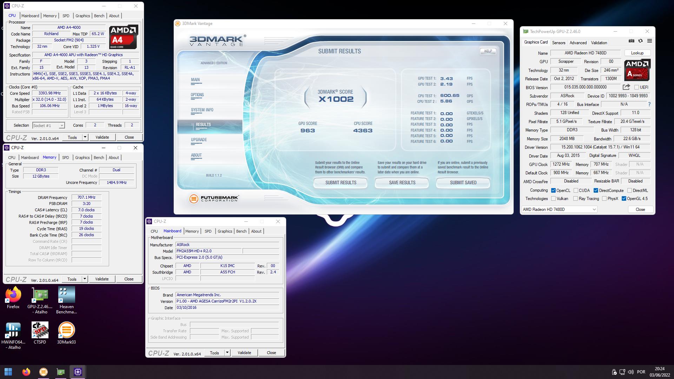Switch to Sensors tab in GPU-Z
Image resolution: width=674 pixels, height=379 pixels.
point(559,43)
